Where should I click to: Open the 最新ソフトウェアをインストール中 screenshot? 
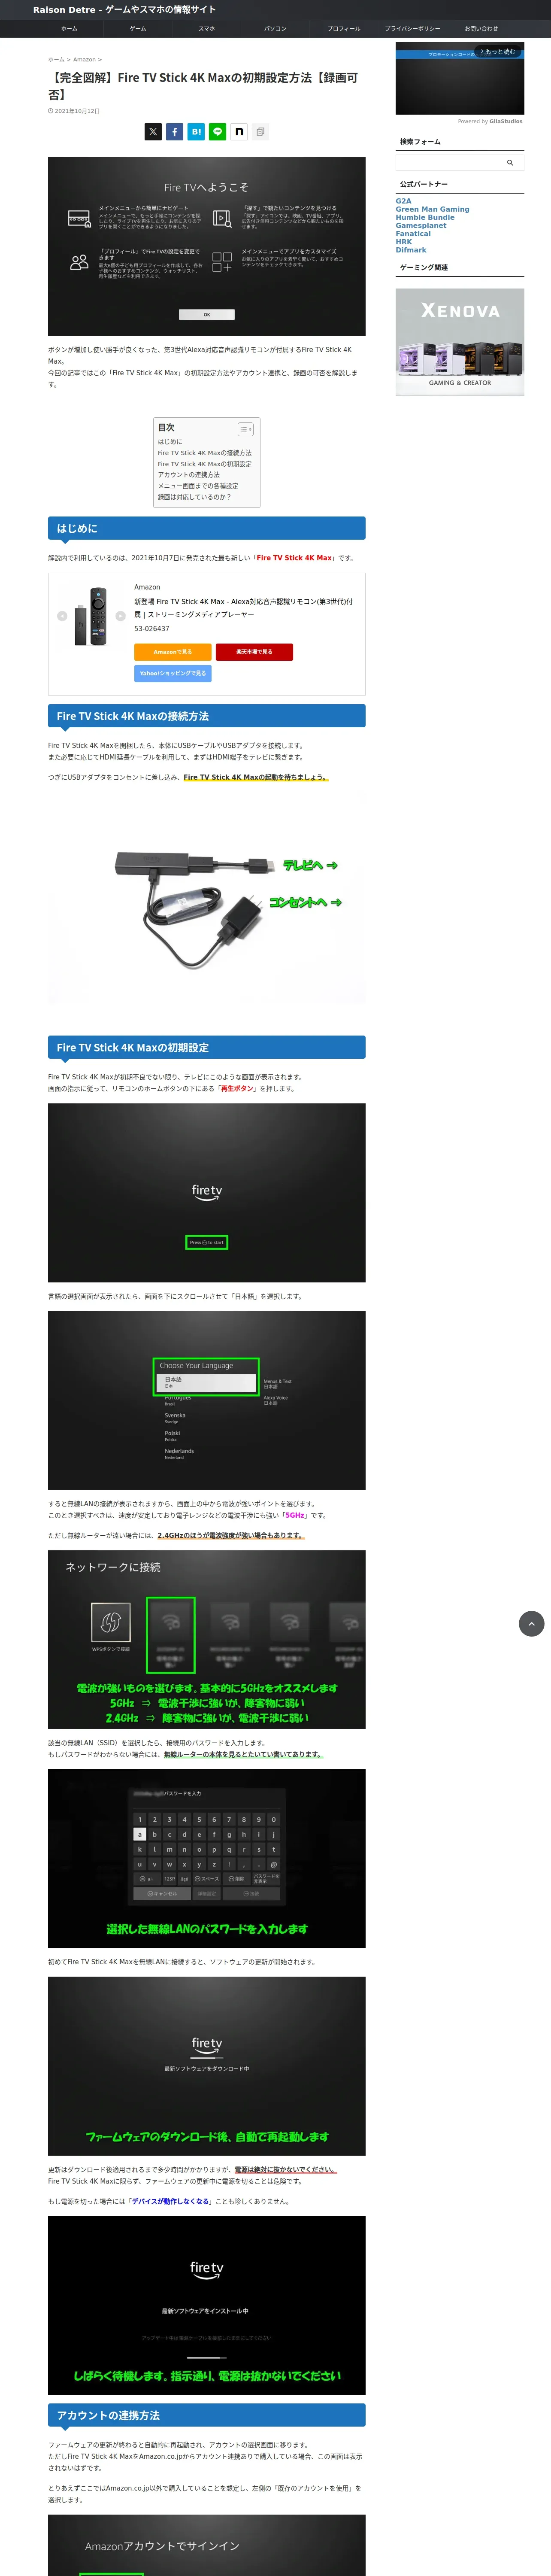(x=207, y=2305)
